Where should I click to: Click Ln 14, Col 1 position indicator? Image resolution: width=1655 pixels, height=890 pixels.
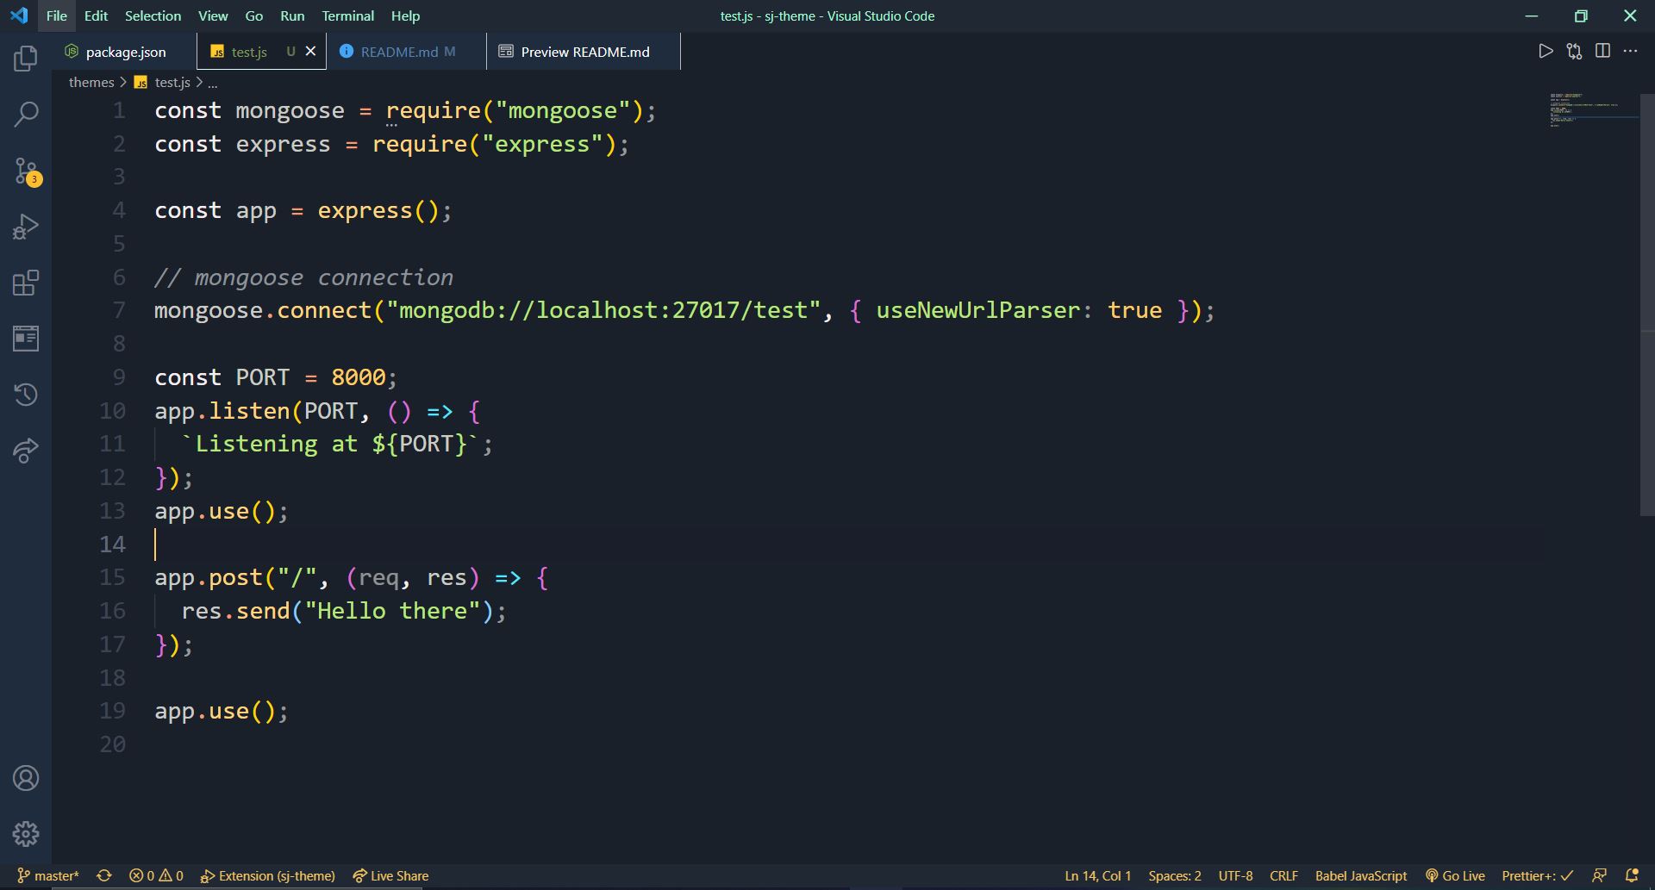1097,875
